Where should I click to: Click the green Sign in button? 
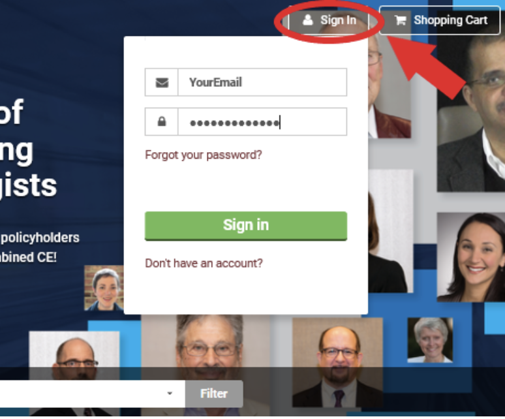point(246,226)
